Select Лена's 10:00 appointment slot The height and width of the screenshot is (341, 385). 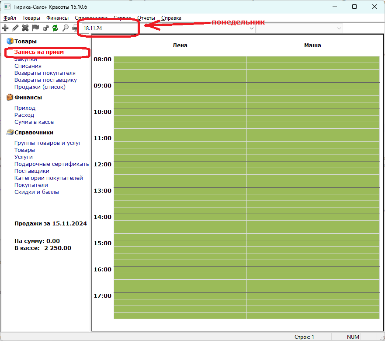click(180, 112)
